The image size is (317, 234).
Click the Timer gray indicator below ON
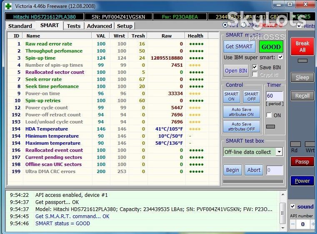click(x=270, y=126)
